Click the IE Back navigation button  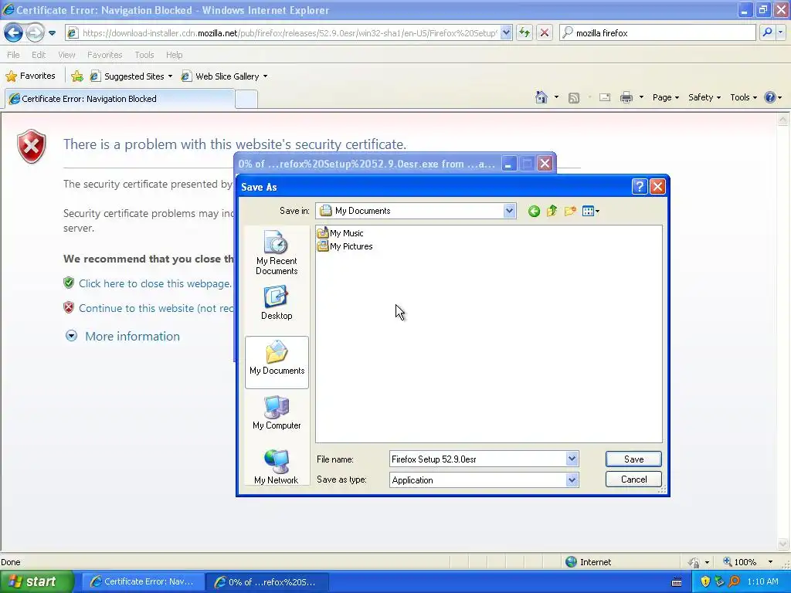[x=14, y=32]
